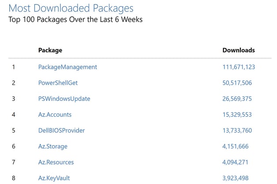
Task: Open the Az.Accounts package link
Action: (55, 114)
